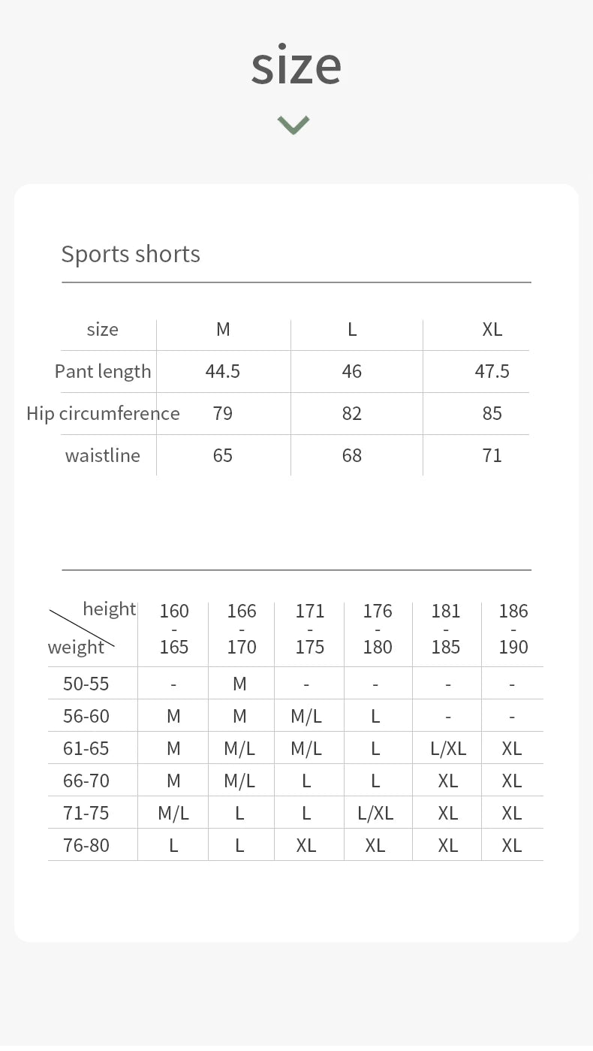Select the 47.5 pant length value
Viewport: 593px width, 1051px height.
pyautogui.click(x=492, y=371)
